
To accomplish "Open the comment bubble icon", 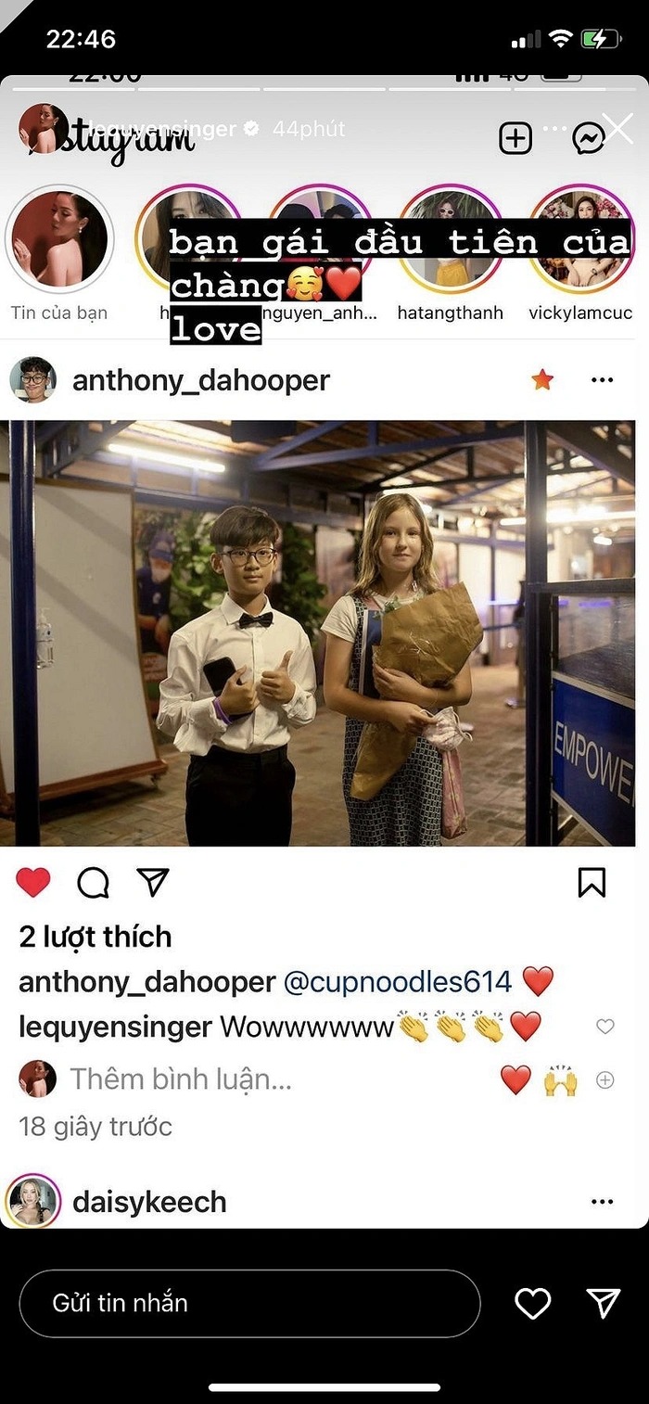I will click(93, 884).
